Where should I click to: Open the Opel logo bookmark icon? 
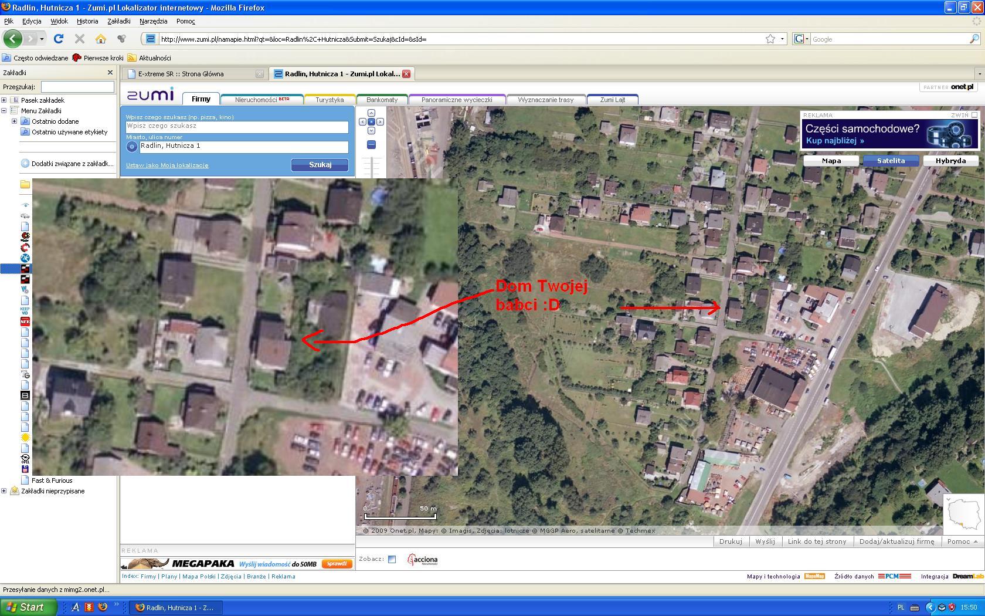tap(25, 459)
